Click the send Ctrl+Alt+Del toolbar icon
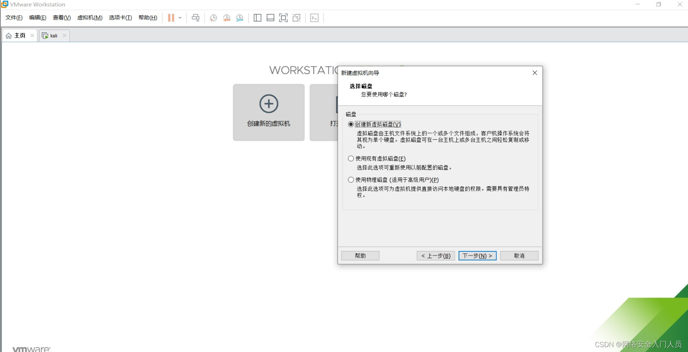The width and height of the screenshot is (688, 352). 196,18
